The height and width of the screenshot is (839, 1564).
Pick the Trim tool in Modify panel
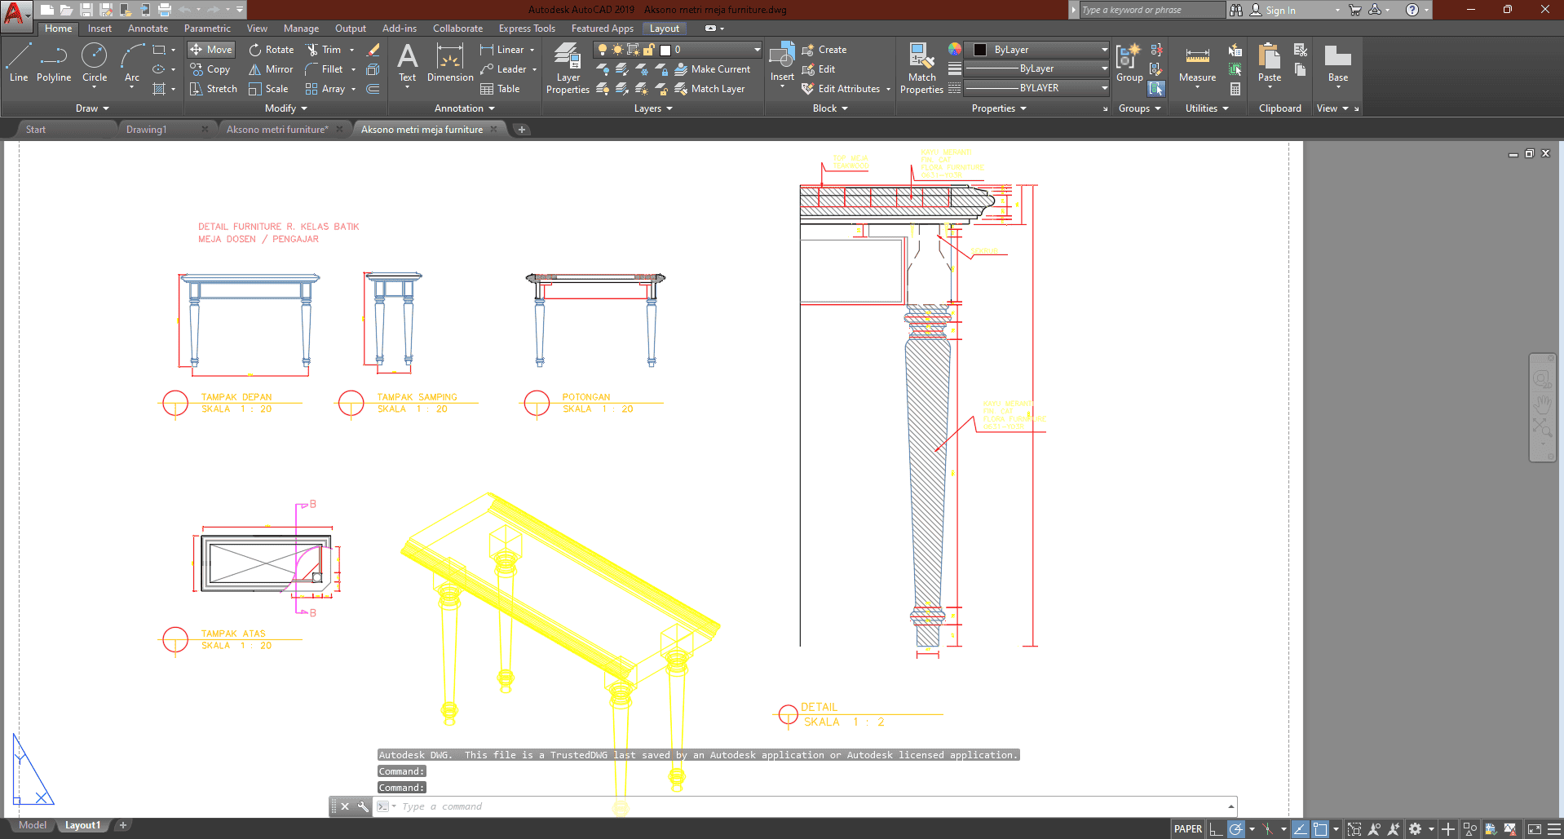pyautogui.click(x=324, y=50)
